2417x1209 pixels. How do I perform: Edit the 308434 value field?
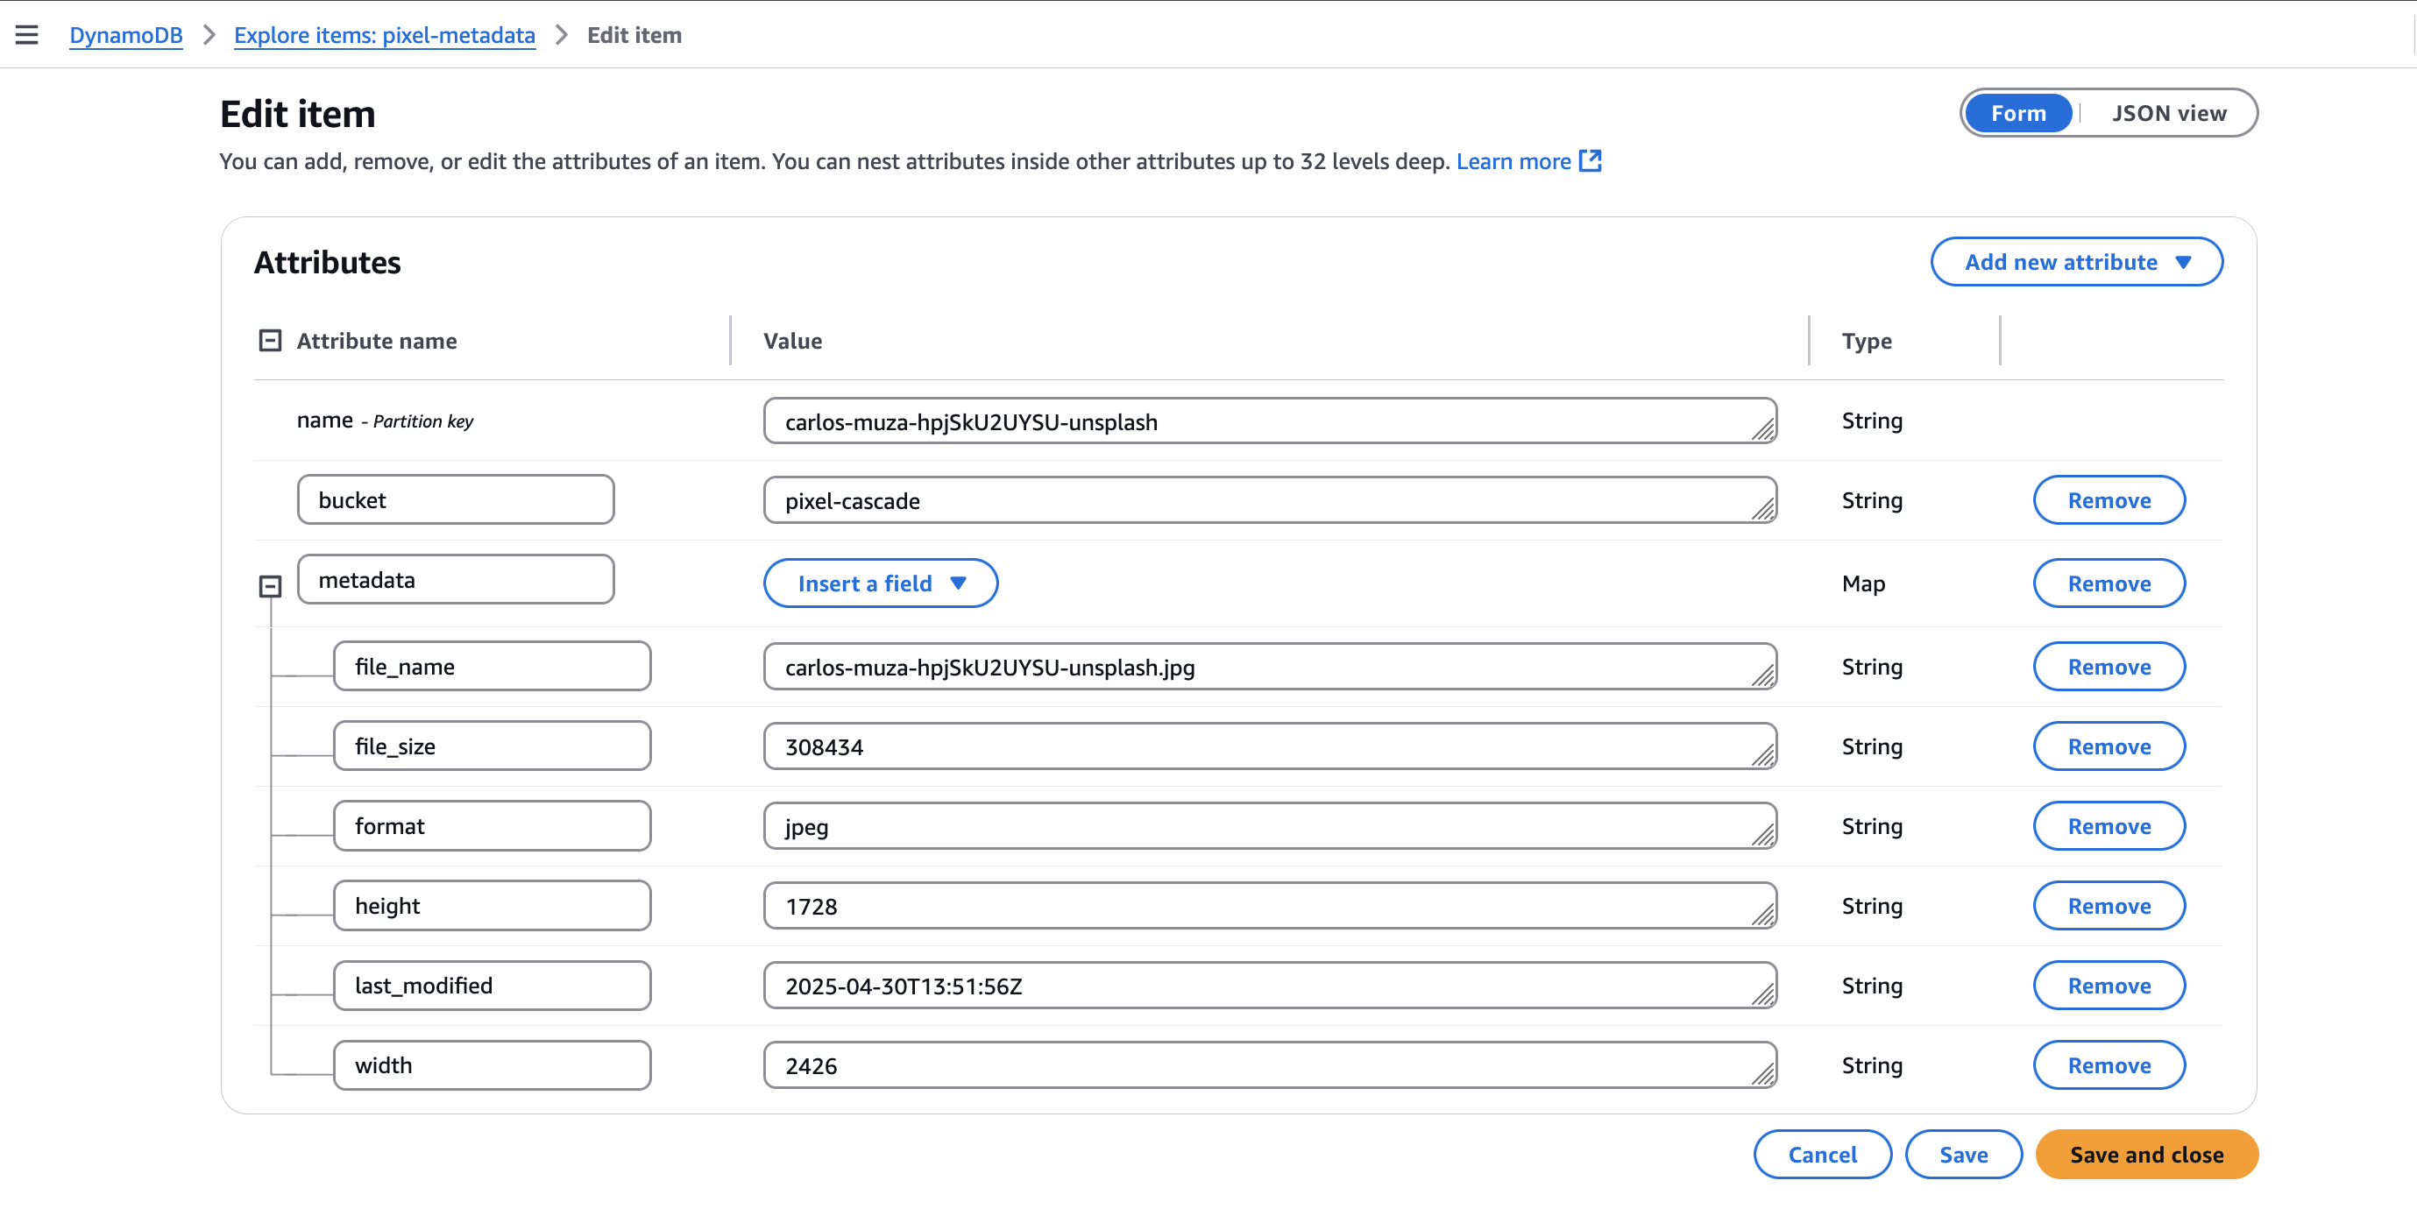click(1271, 746)
